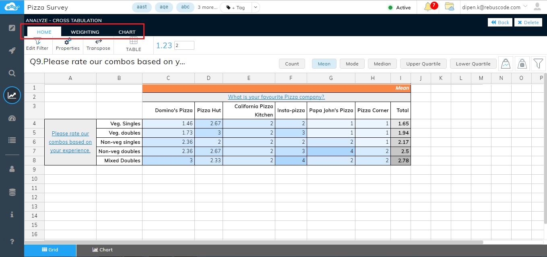
Task: Open the rate our combos link
Action: click(70, 142)
